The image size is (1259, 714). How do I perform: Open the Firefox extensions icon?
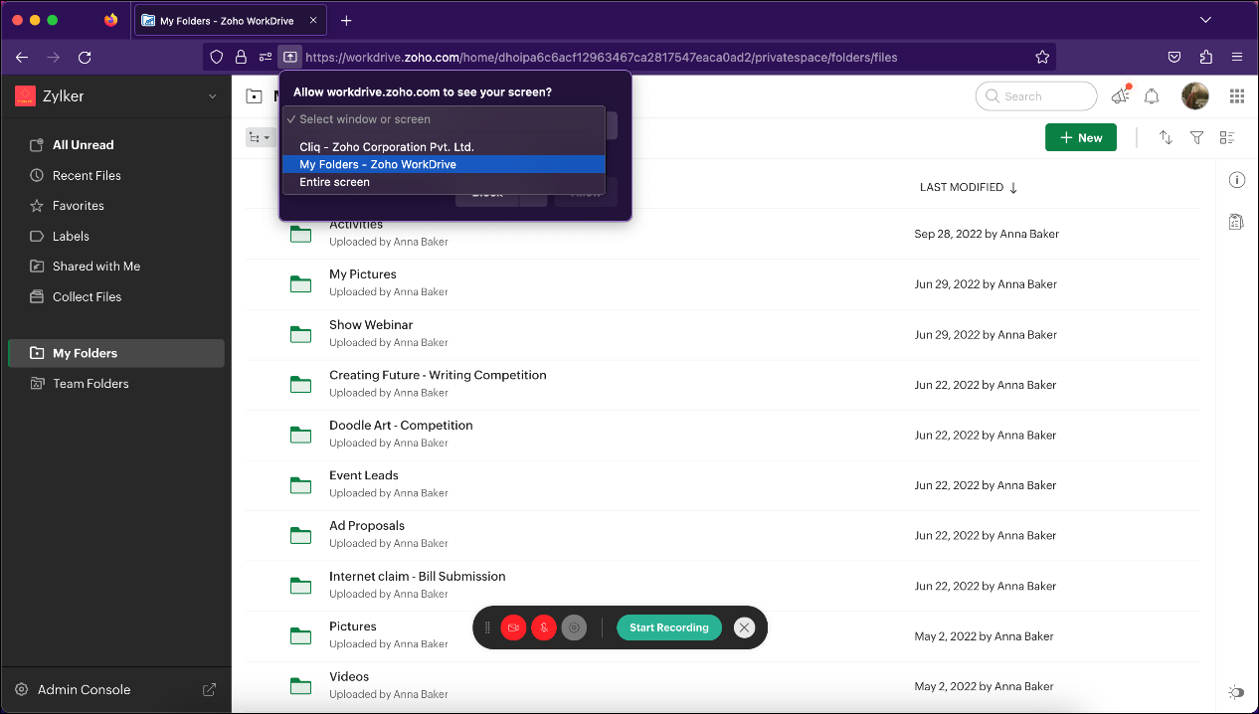point(1206,57)
